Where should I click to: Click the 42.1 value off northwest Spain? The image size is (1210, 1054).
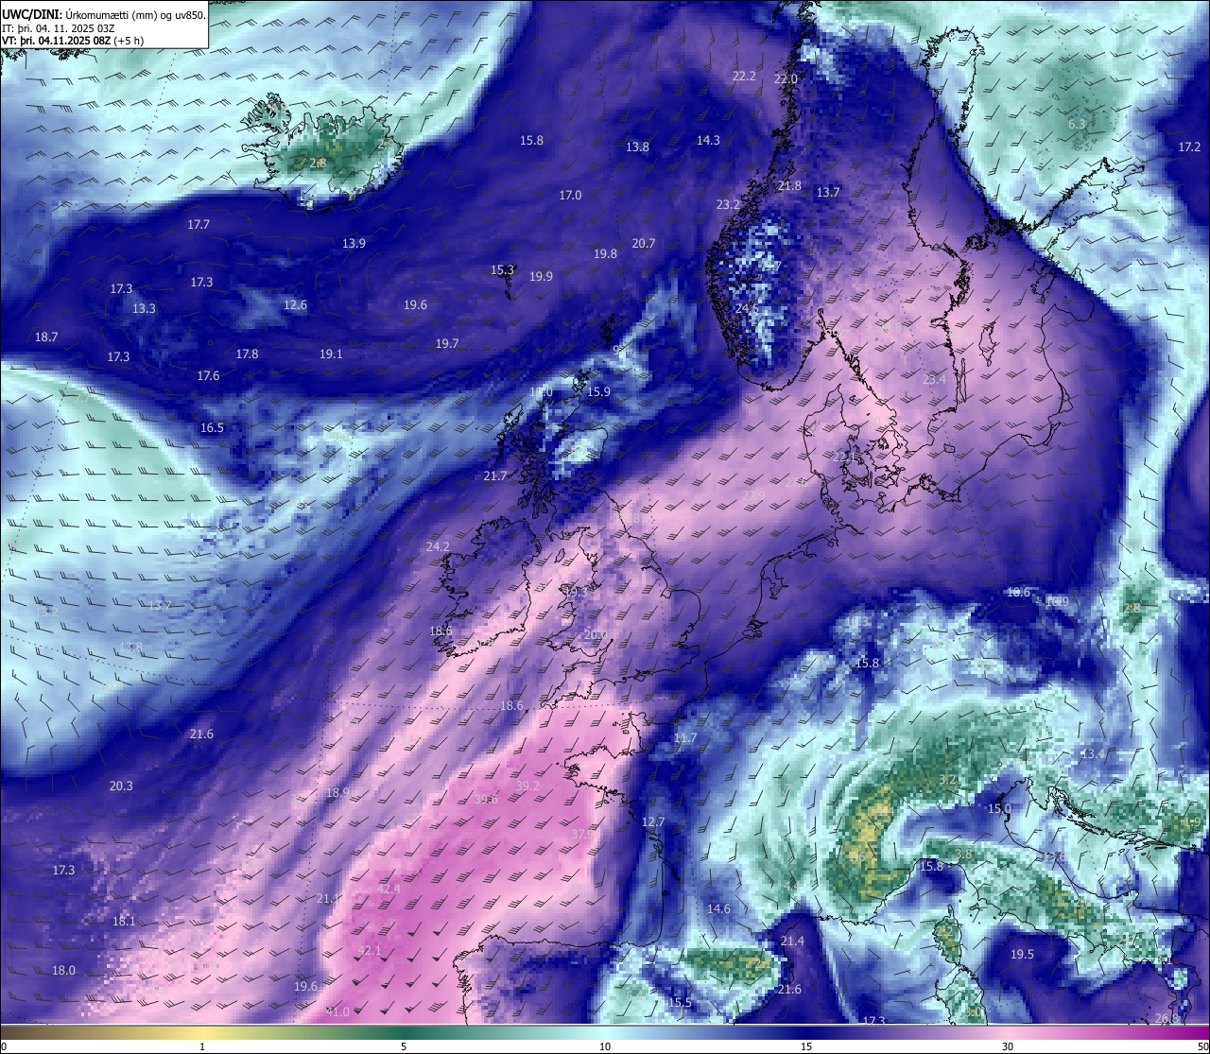pyautogui.click(x=370, y=950)
